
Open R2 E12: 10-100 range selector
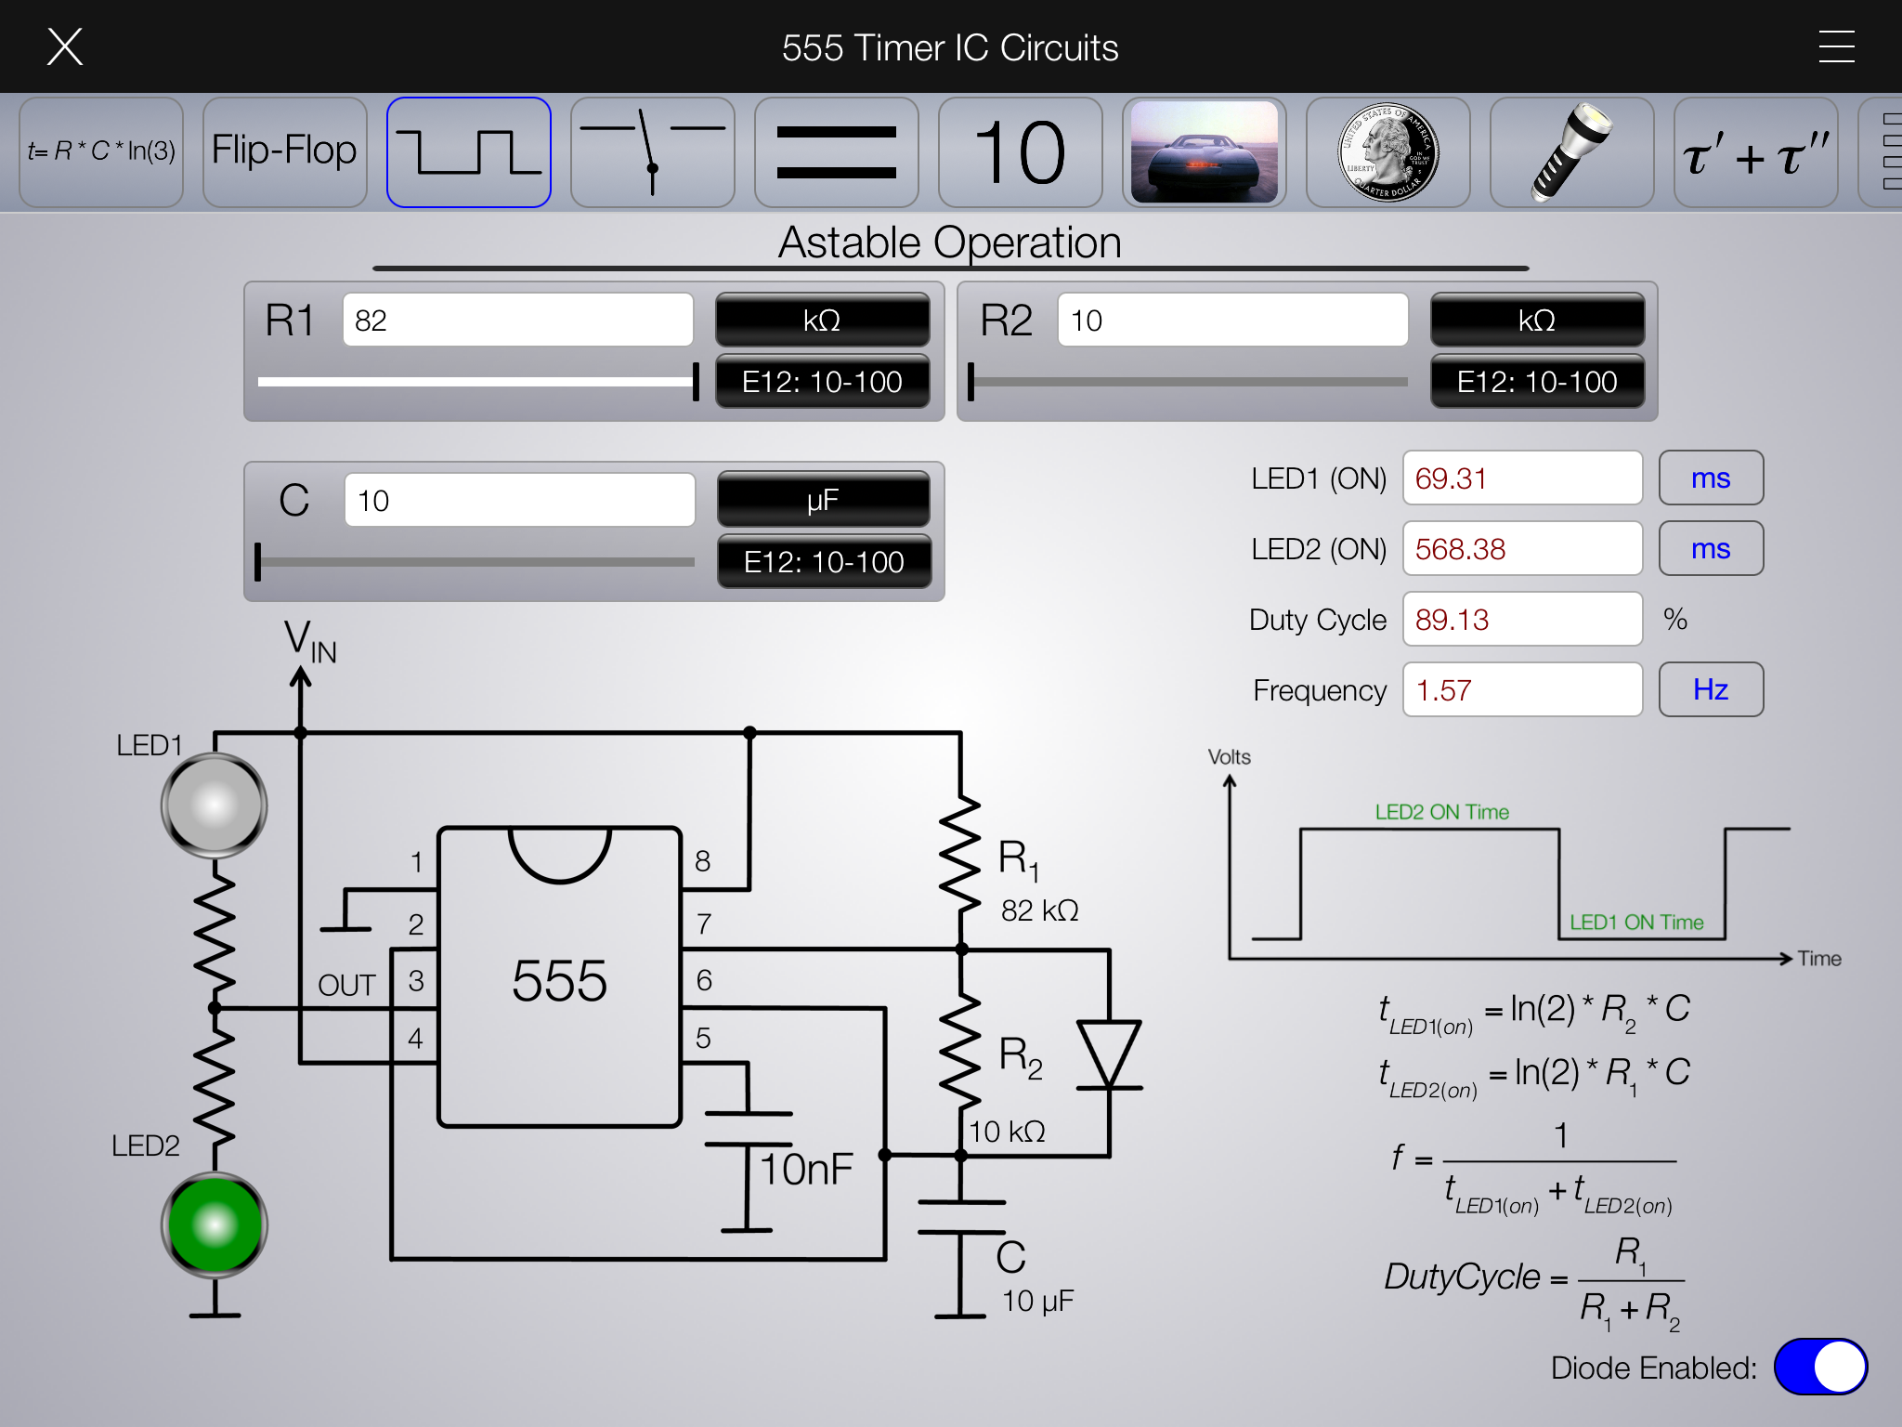click(x=1537, y=382)
